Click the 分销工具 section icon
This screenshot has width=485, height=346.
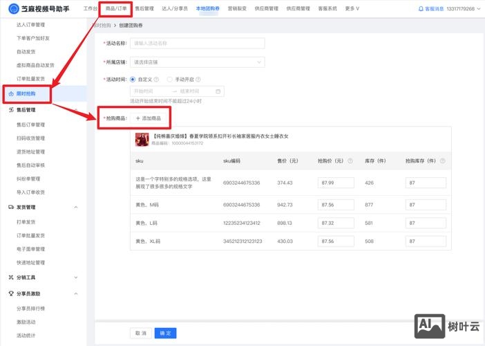[x=11, y=277]
